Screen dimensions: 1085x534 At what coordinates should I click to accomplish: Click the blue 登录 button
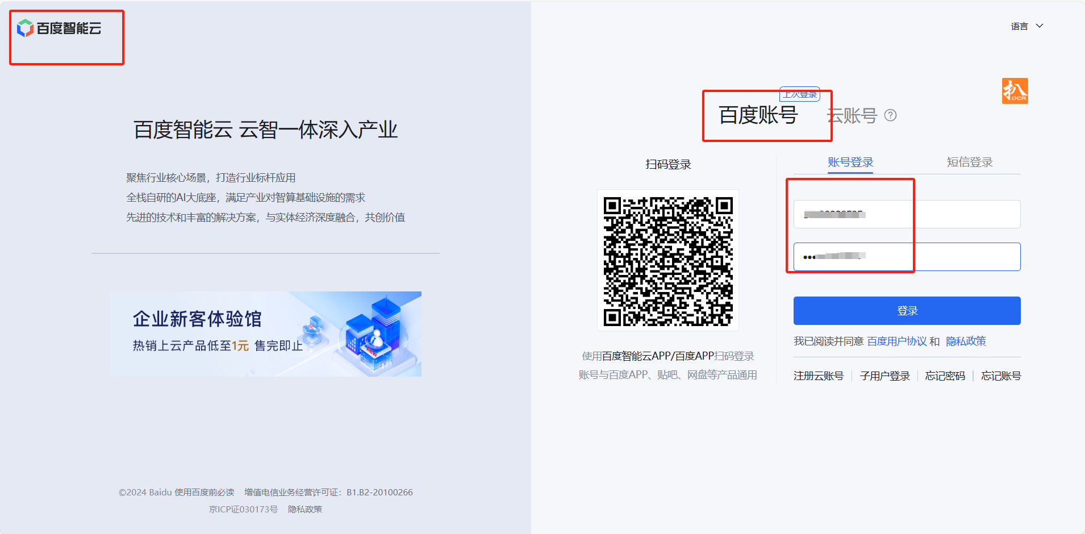pyautogui.click(x=907, y=311)
